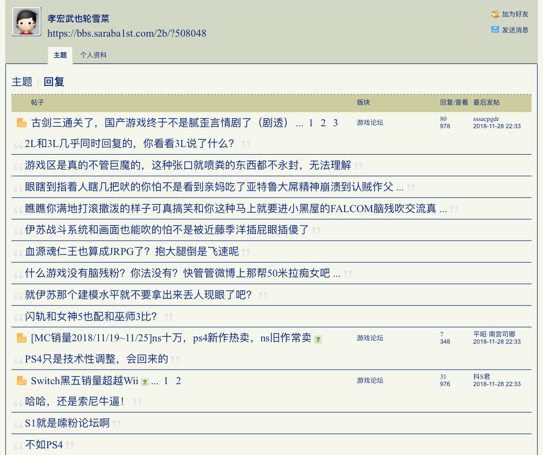The width and height of the screenshot is (543, 455).
Task: Open thread Switch黑五销量超越Wii
Action: [84, 381]
